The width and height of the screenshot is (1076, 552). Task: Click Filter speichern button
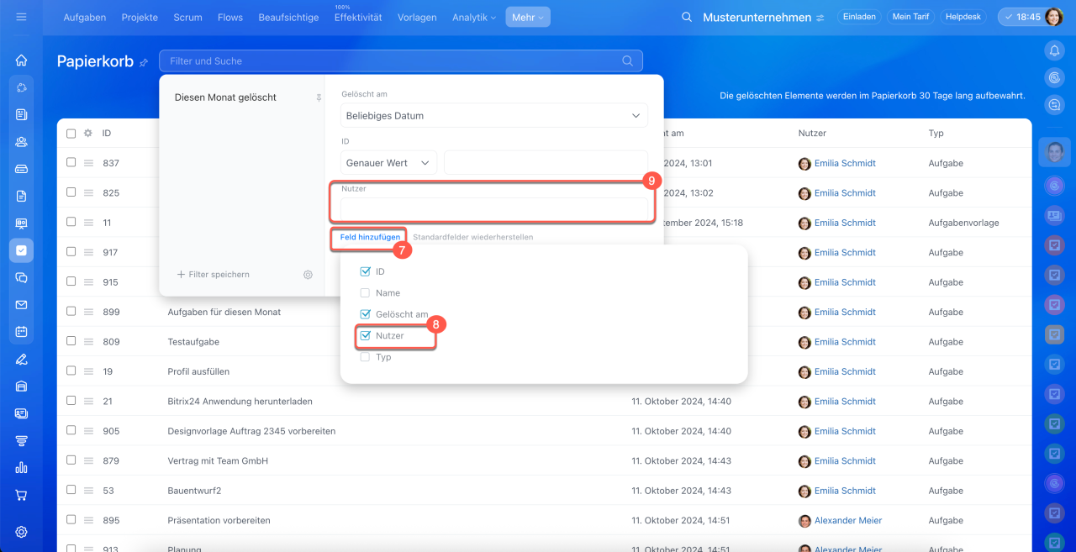coord(214,275)
